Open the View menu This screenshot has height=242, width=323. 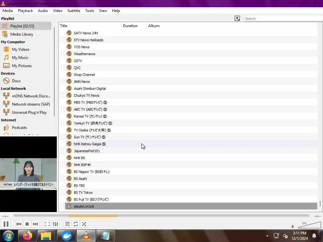coord(103,11)
